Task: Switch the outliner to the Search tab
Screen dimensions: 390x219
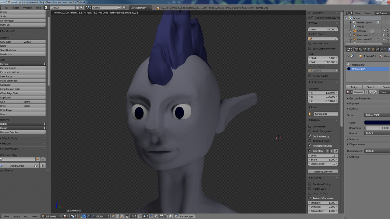Action: tap(368, 13)
